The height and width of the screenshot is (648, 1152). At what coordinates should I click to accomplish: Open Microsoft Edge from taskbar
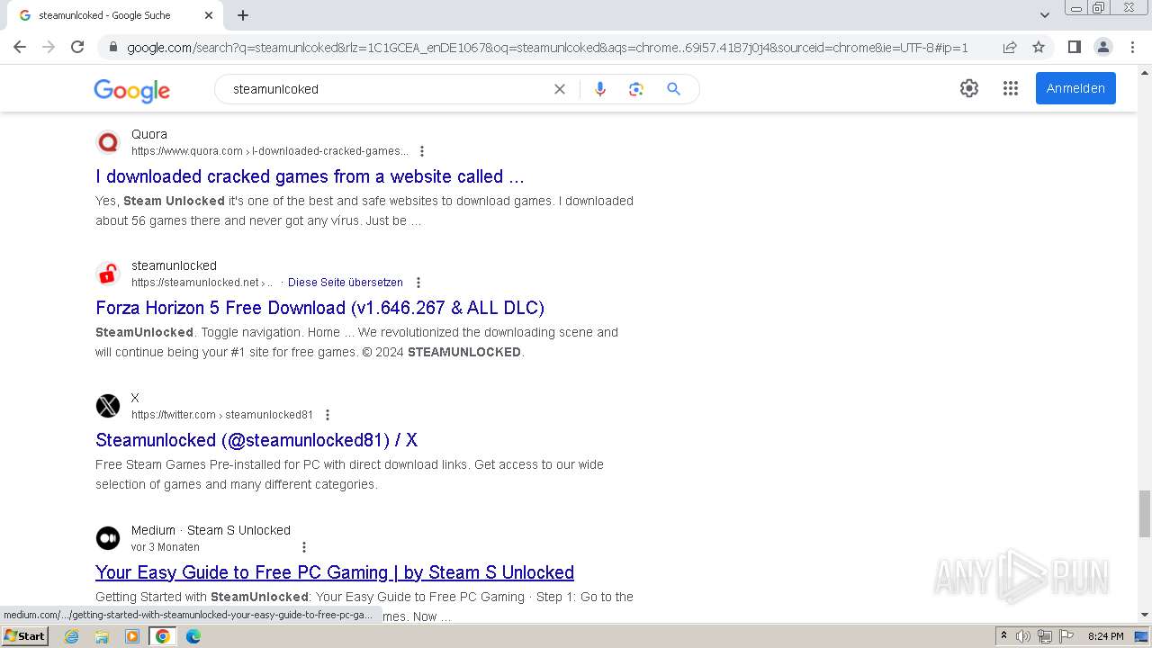(193, 636)
